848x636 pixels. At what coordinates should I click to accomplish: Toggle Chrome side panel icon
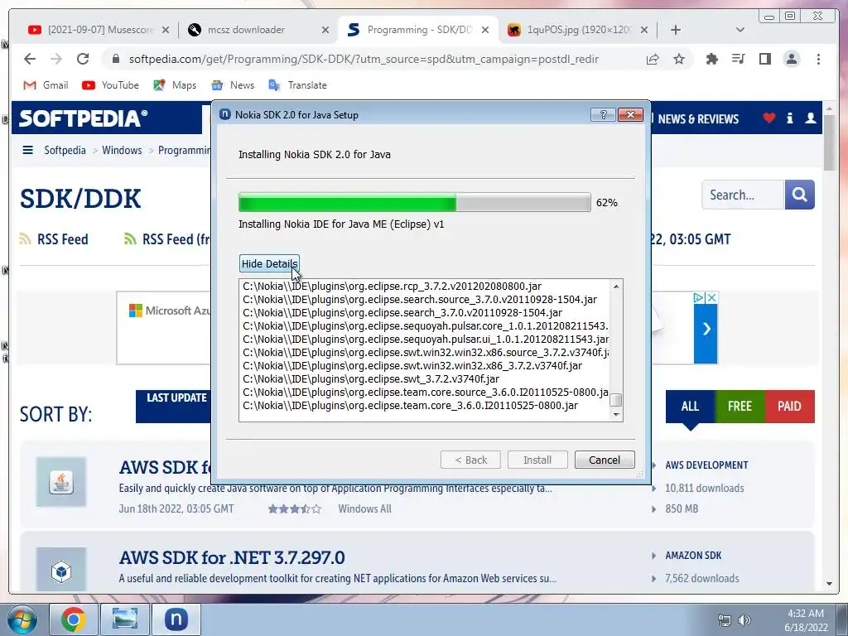764,59
